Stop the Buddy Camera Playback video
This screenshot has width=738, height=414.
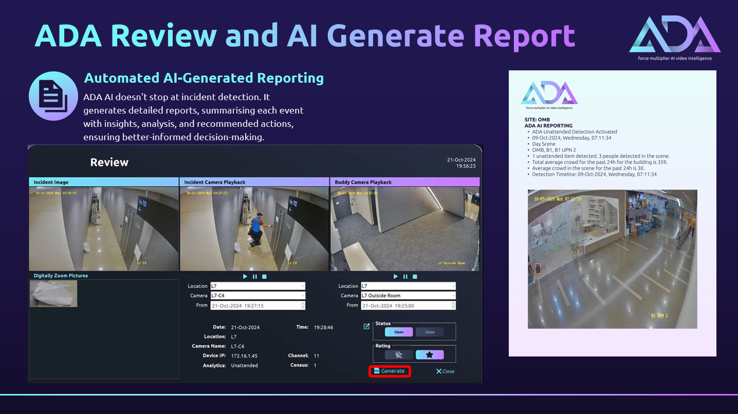click(x=415, y=276)
